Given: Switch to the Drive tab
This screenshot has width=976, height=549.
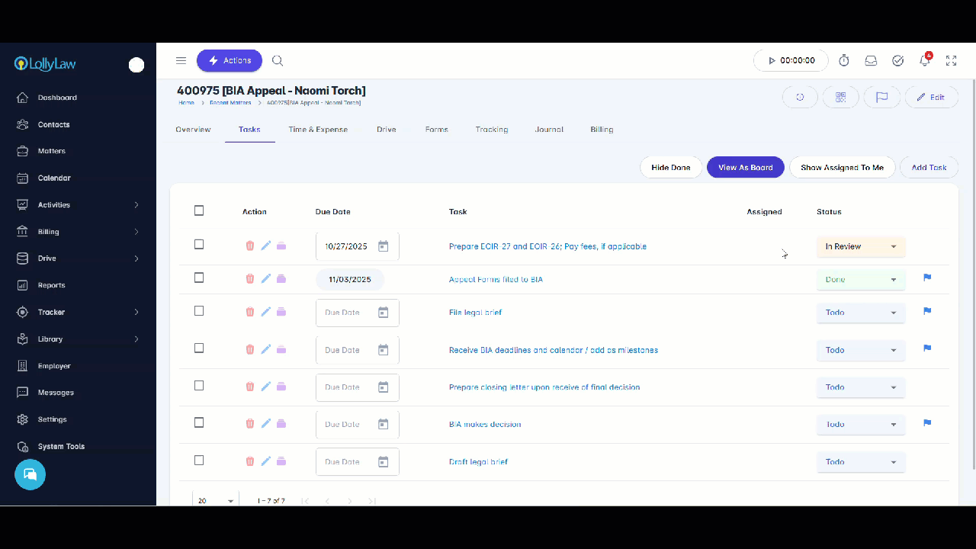Looking at the screenshot, I should pos(387,130).
